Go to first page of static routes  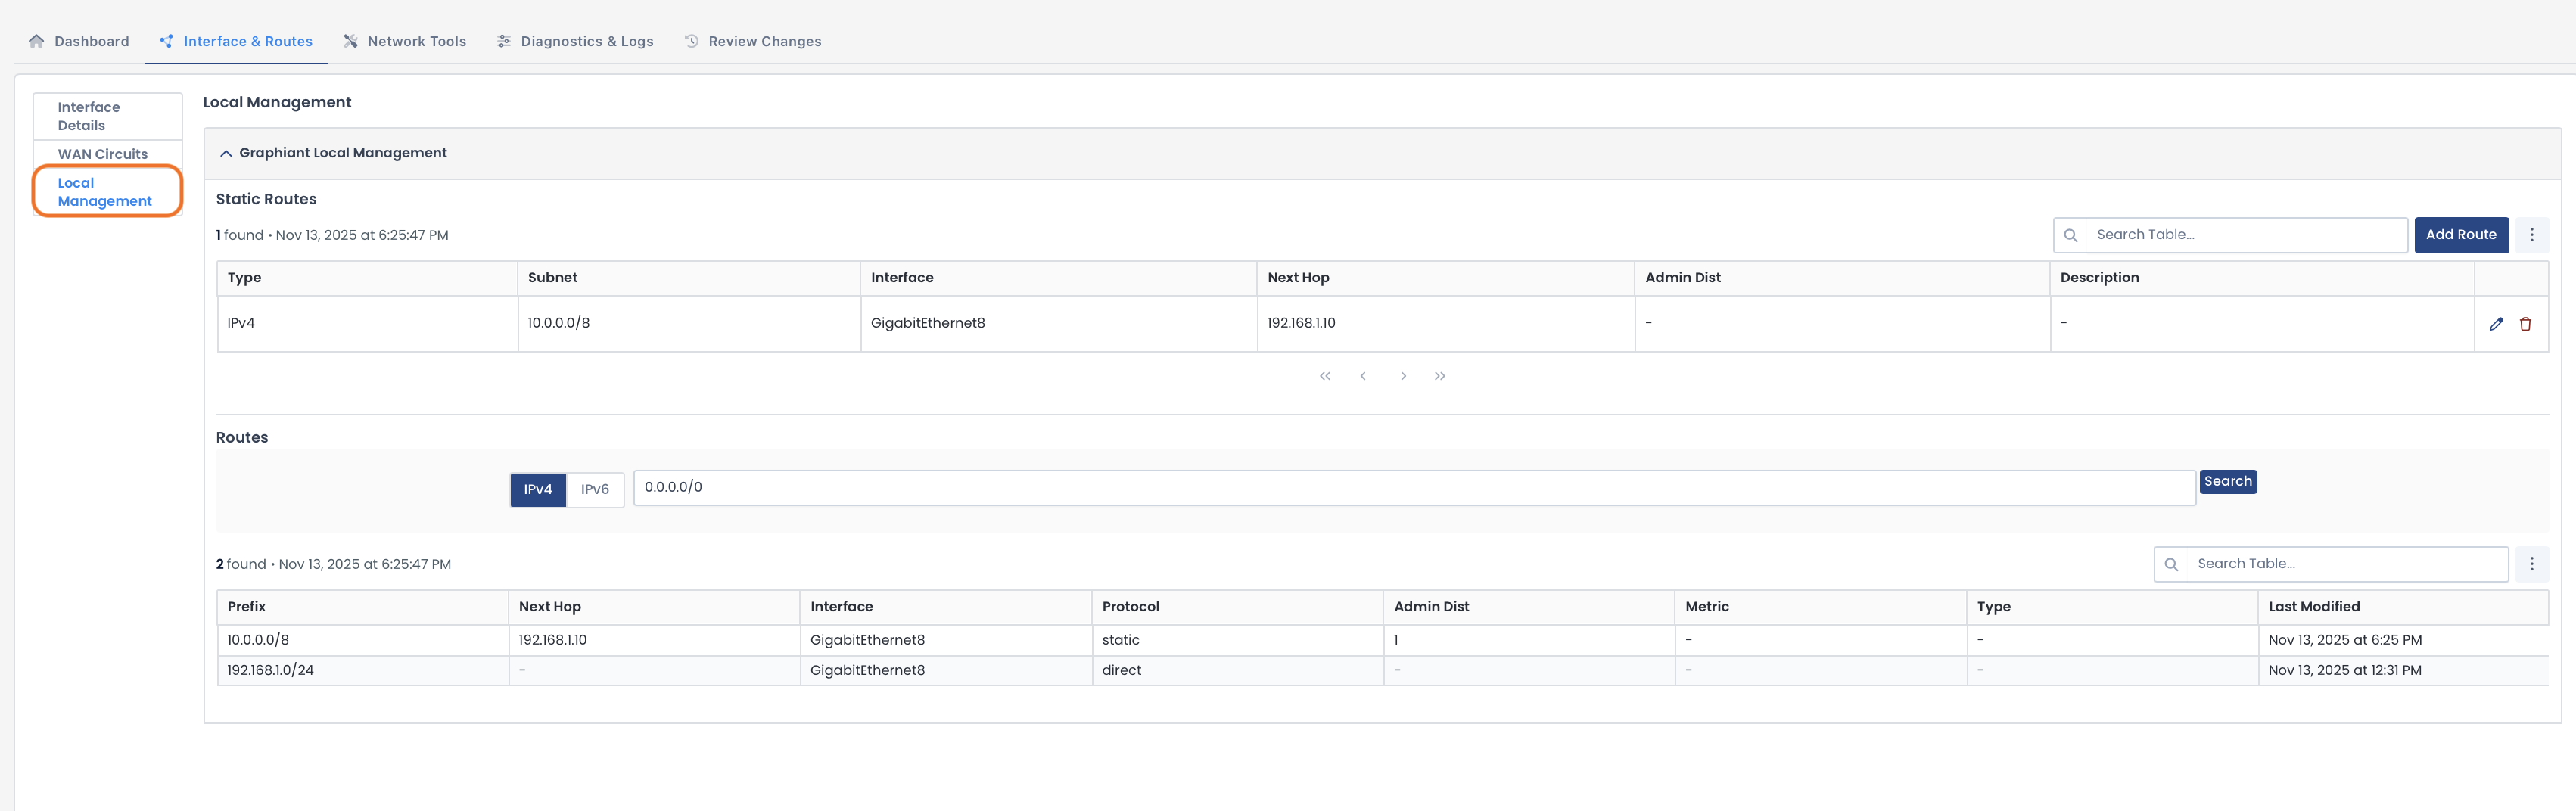[1325, 376]
